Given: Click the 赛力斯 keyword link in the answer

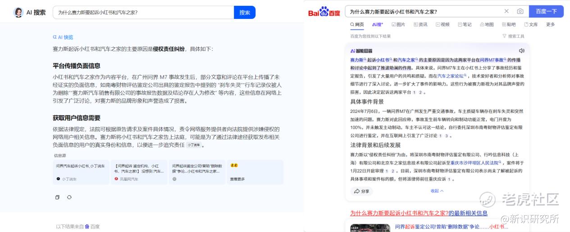Looking at the screenshot, I should pos(358,60).
